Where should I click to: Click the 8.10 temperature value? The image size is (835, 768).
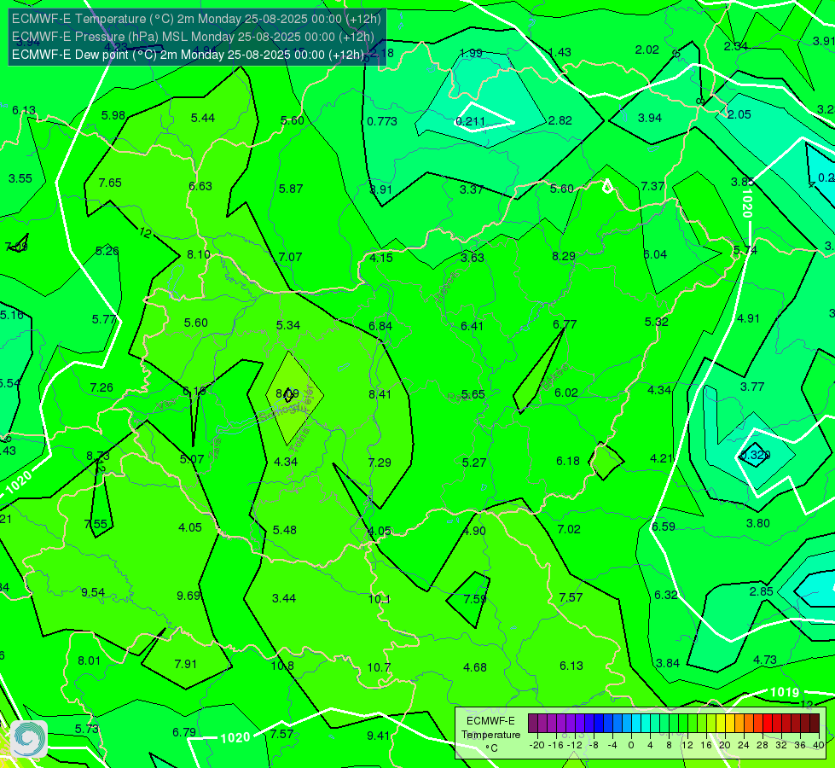(x=199, y=254)
